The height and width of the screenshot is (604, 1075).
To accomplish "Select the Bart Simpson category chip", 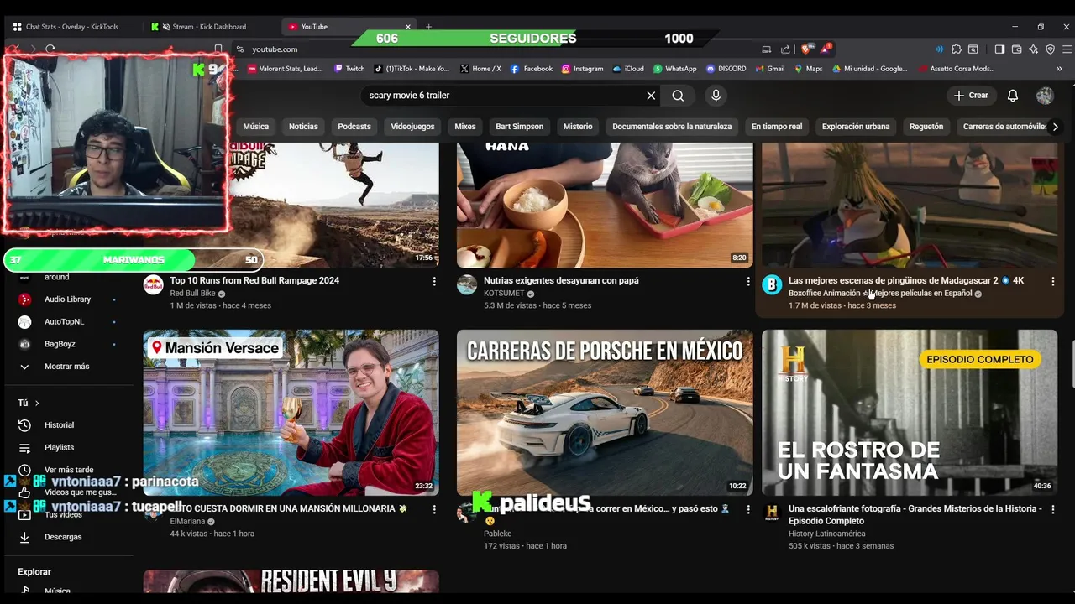I will click(x=519, y=127).
